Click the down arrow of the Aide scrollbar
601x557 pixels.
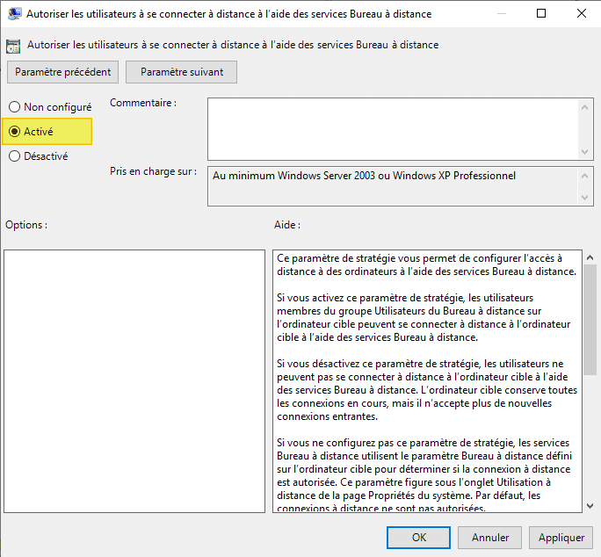(590, 506)
